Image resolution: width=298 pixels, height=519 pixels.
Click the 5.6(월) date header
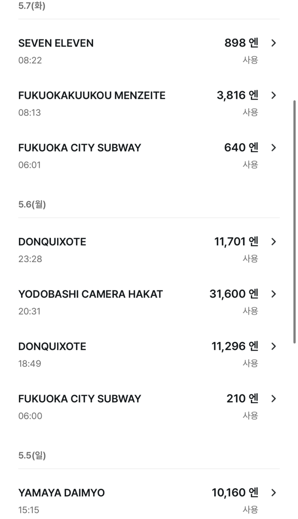click(32, 205)
